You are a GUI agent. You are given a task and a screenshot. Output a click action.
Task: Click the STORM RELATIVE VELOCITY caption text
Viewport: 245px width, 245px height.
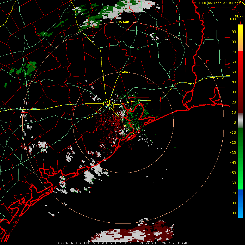[84, 243]
